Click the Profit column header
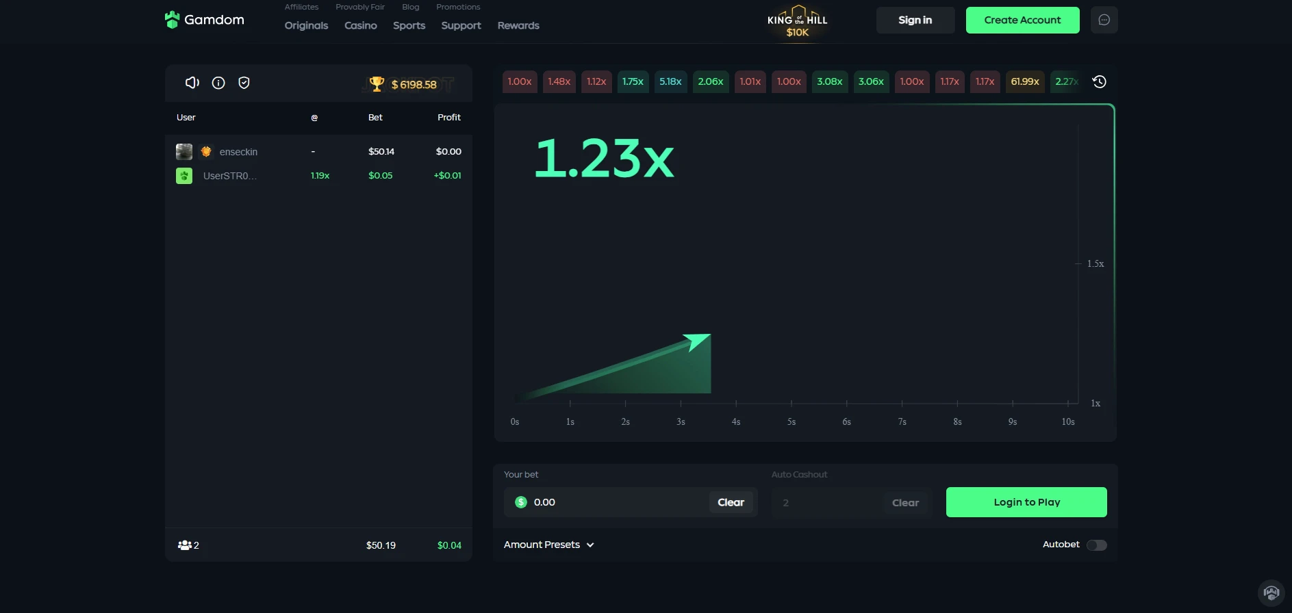 tap(449, 118)
